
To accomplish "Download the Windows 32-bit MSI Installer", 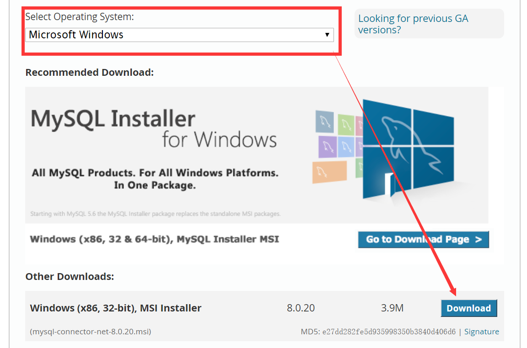I will click(x=469, y=308).
